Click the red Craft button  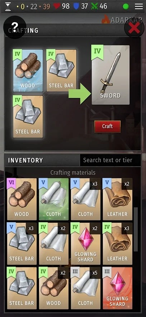click(108, 127)
